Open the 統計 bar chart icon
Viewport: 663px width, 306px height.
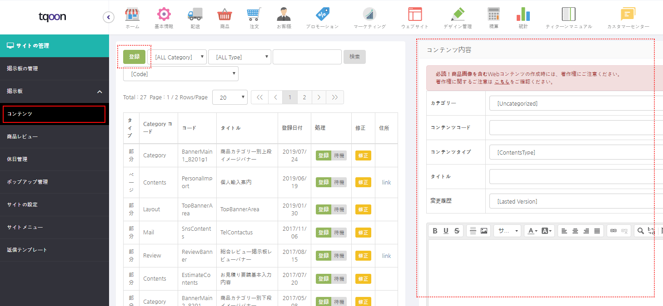(523, 15)
